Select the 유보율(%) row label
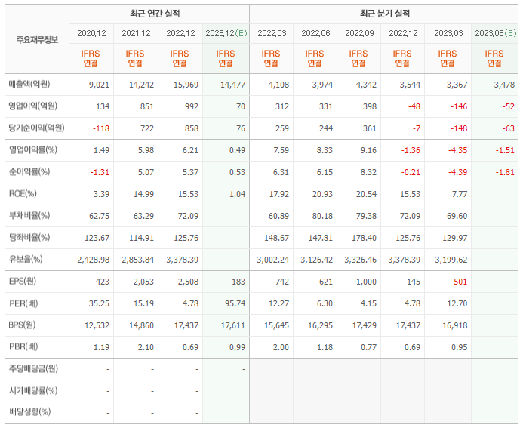The image size is (523, 428). click(x=26, y=259)
